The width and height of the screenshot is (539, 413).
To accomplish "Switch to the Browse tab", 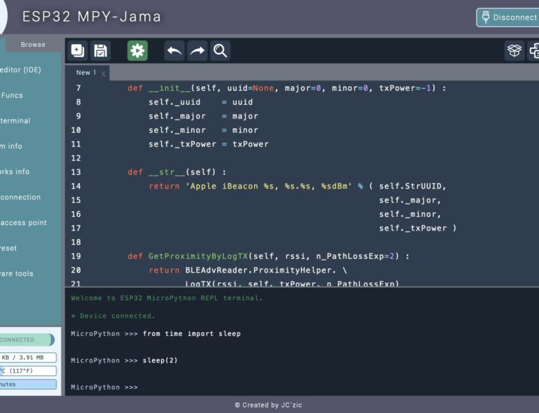I will coord(33,45).
